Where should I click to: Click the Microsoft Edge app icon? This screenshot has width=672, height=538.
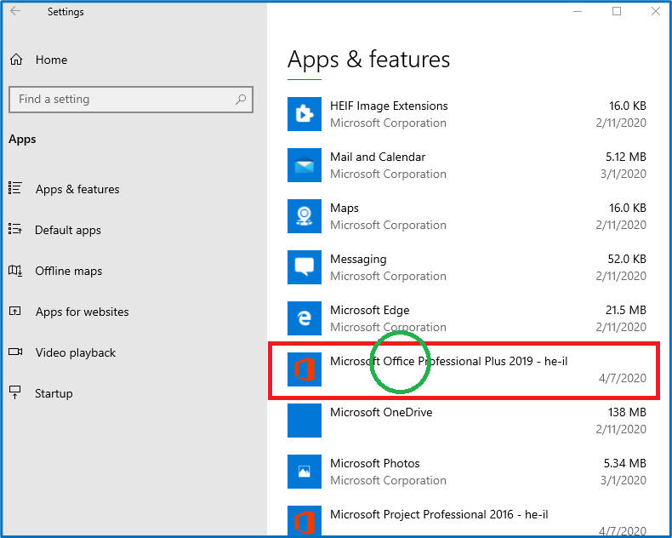[x=305, y=318]
